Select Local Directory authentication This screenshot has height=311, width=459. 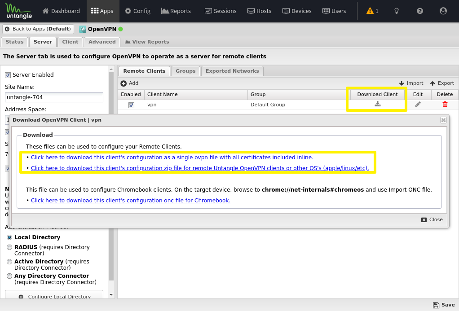tap(9, 237)
